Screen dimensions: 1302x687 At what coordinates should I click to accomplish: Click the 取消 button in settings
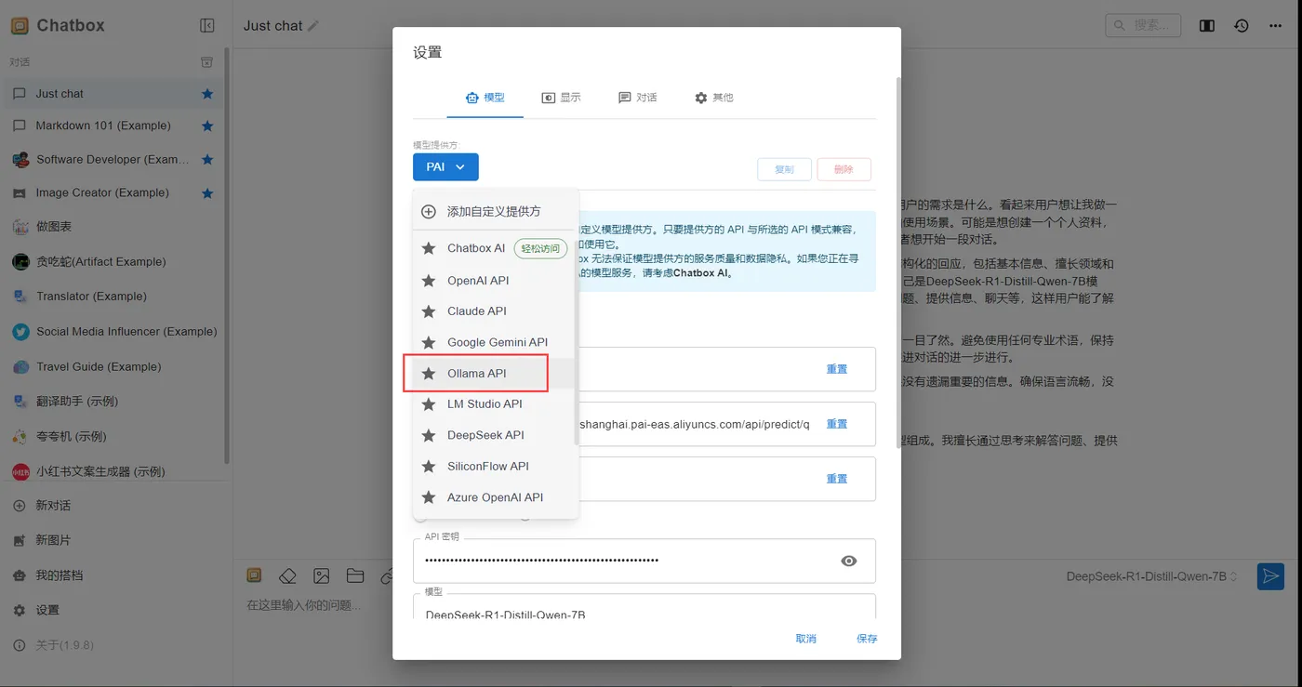coord(805,639)
